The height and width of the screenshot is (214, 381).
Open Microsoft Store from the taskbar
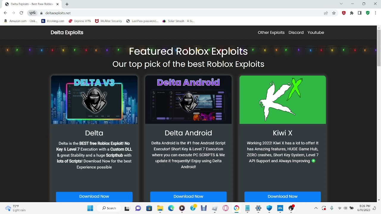[149, 208]
